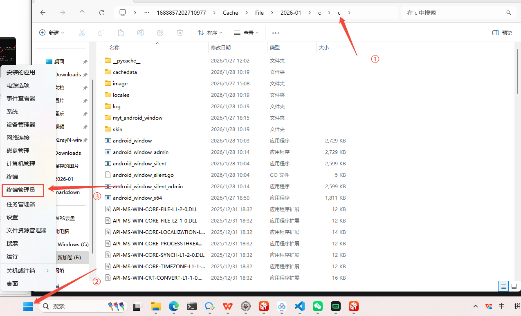
Task: Sort by the 修改日期 column header
Action: (221, 48)
